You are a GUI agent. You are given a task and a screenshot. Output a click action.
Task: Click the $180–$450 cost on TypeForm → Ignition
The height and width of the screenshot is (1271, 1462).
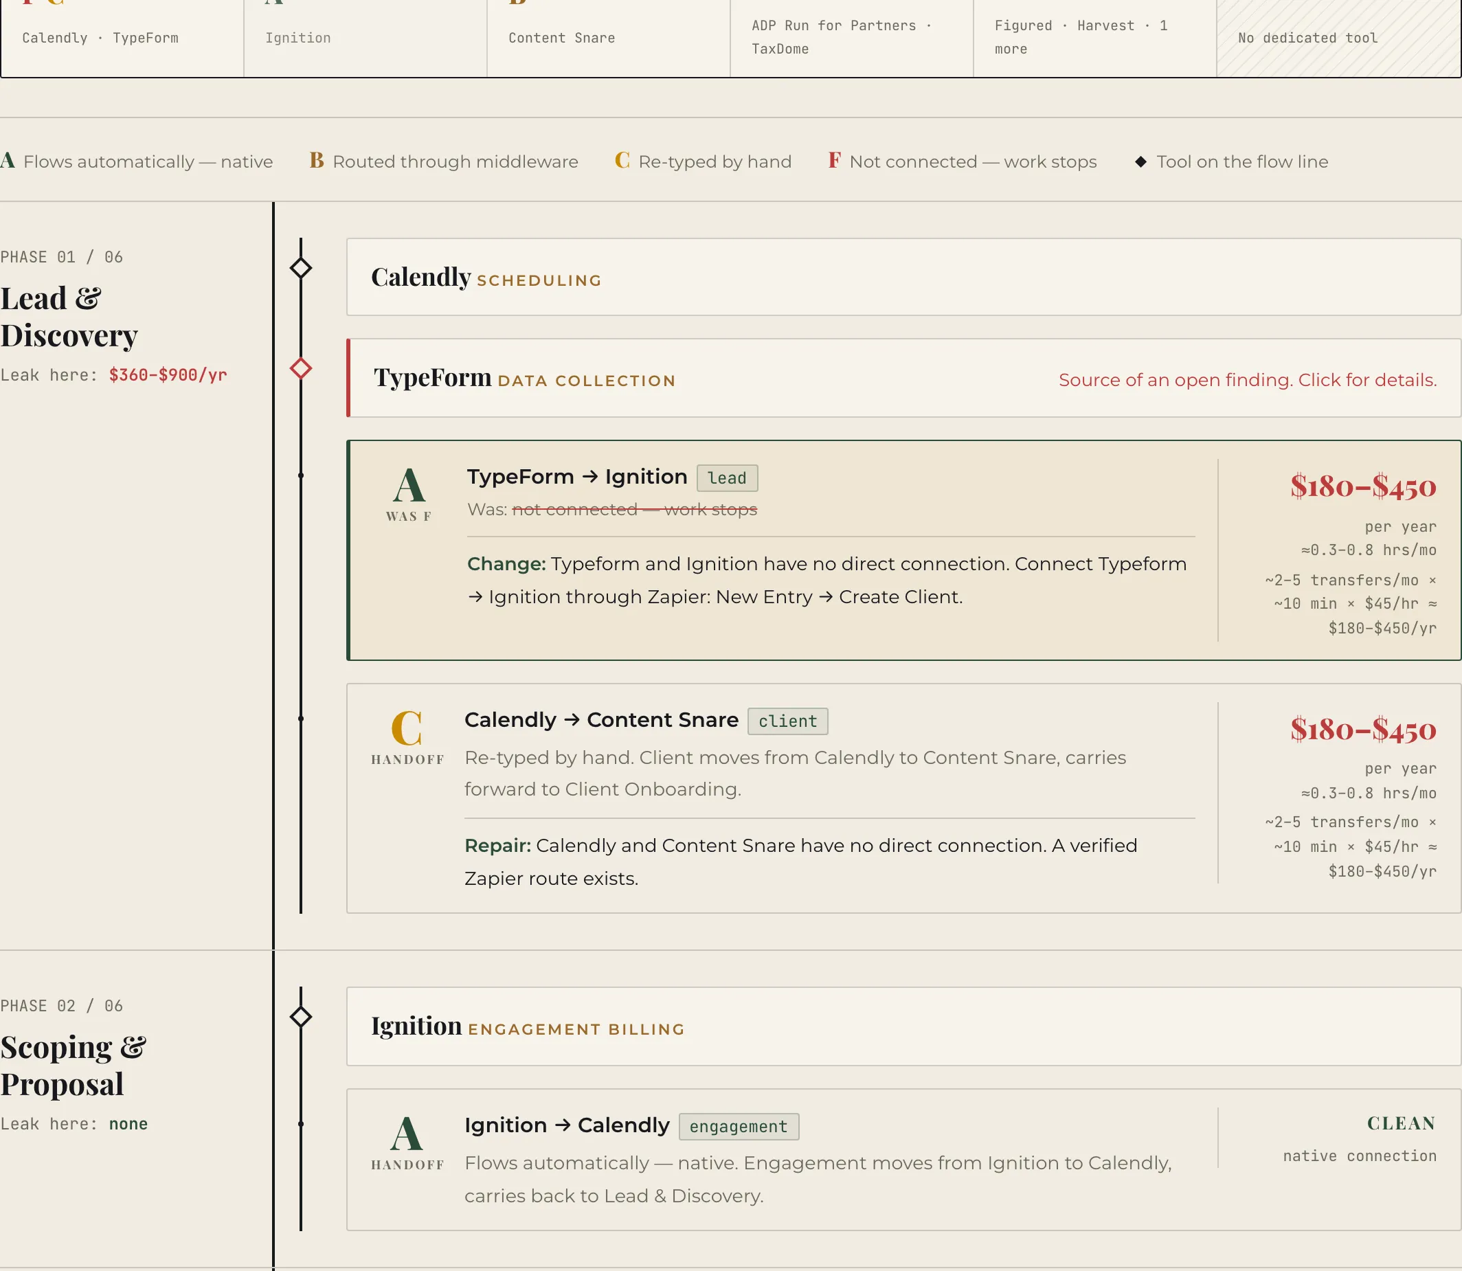pyautogui.click(x=1363, y=486)
